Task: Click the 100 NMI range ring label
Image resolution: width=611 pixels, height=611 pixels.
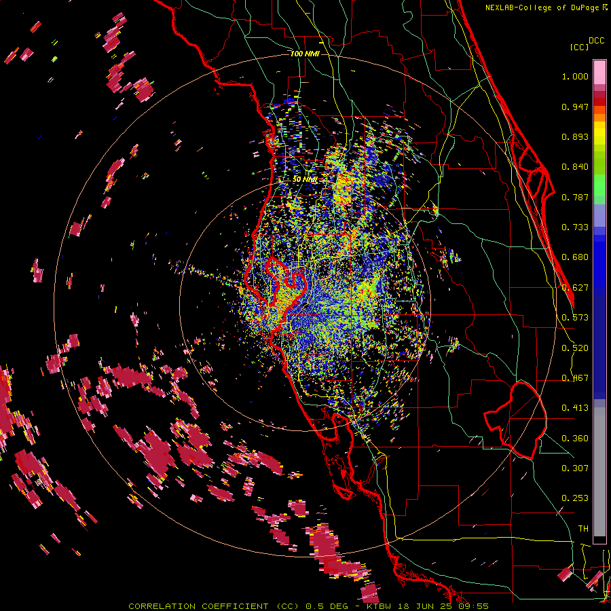Action: pyautogui.click(x=305, y=54)
